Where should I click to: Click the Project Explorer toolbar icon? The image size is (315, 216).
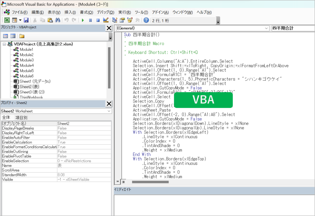tap(115, 20)
